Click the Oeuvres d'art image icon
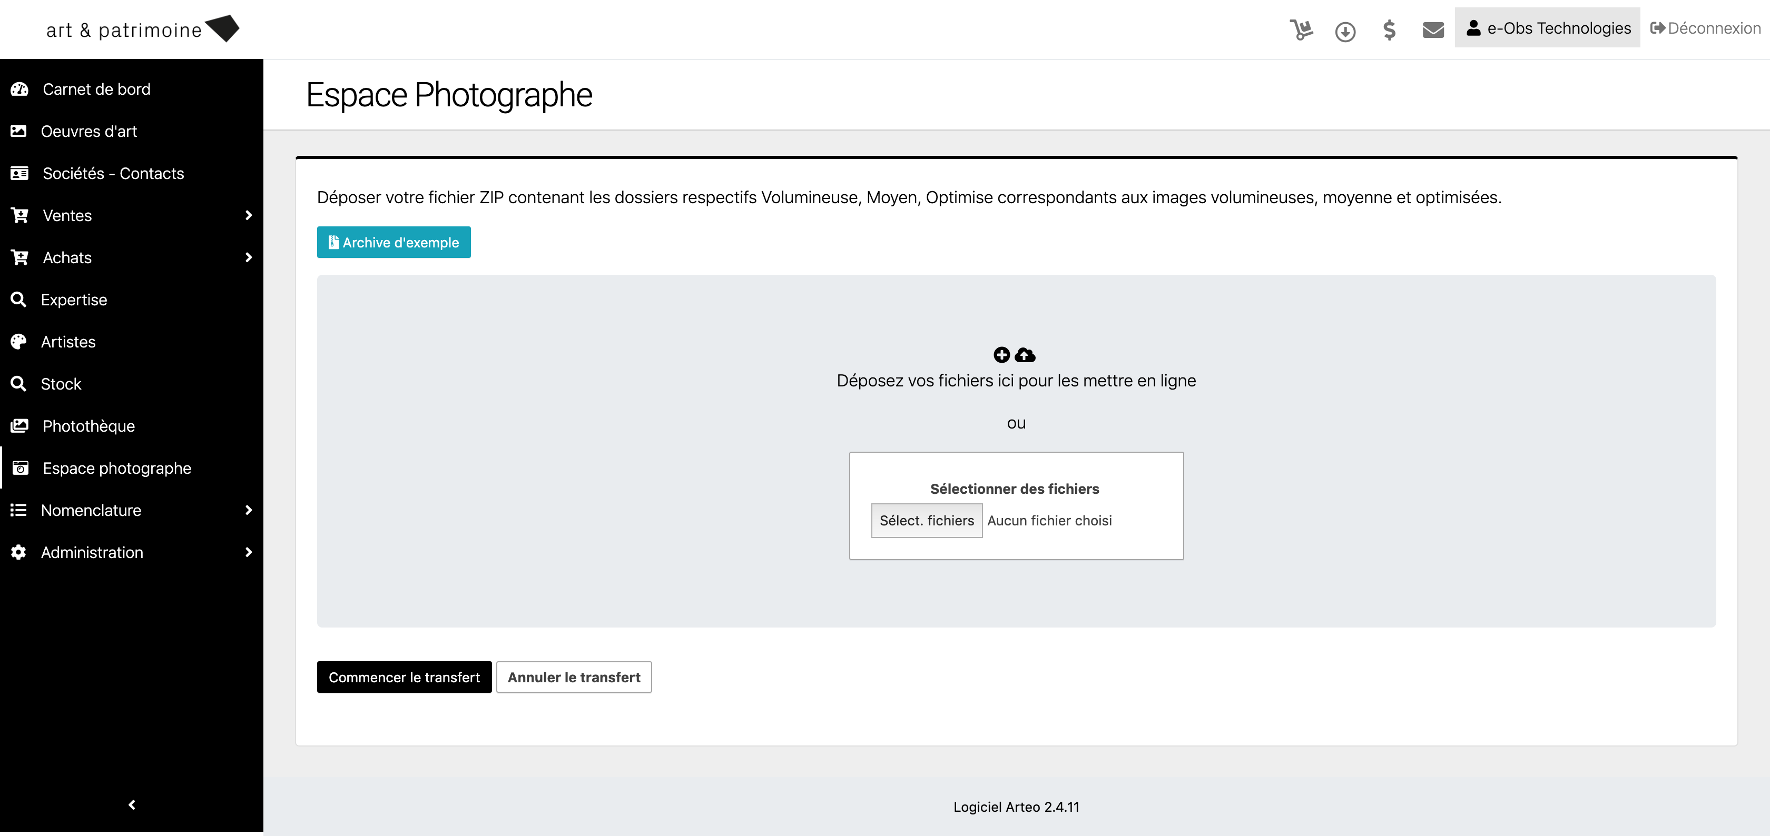 click(18, 131)
